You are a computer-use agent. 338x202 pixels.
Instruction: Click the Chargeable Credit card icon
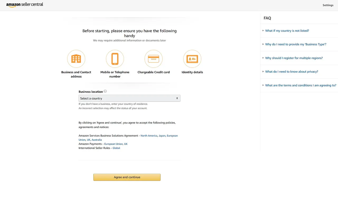[153, 59]
